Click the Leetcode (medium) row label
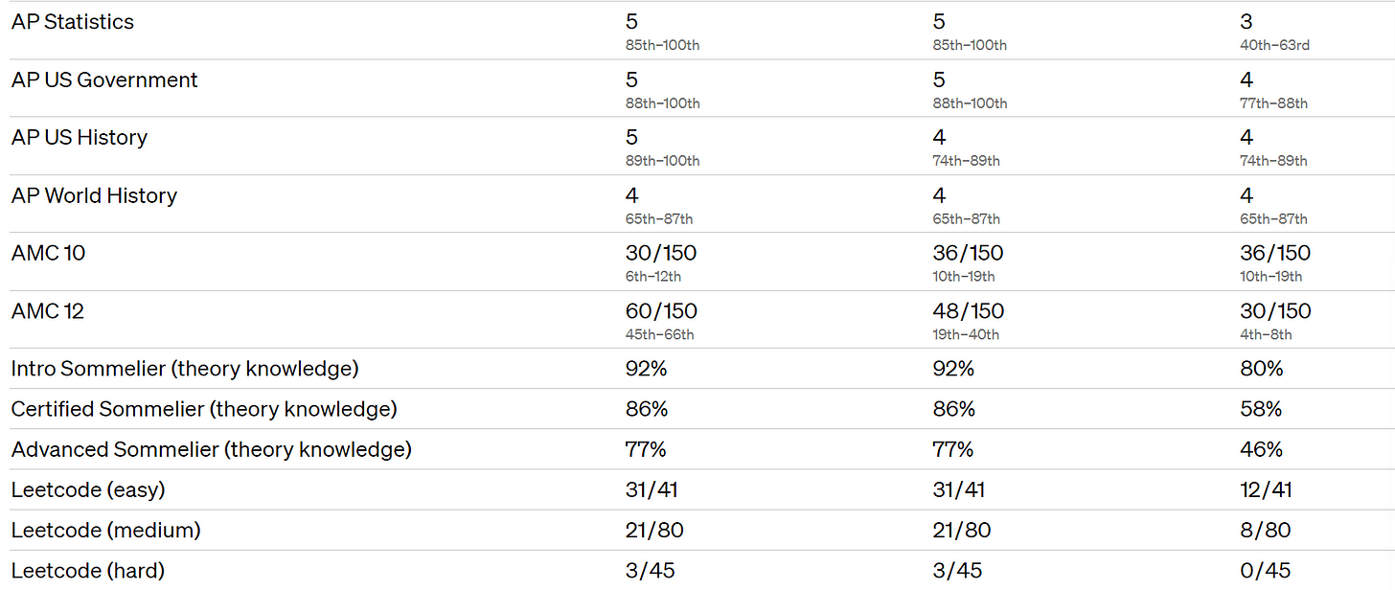Viewport: 1395px width, 590px height. pyautogui.click(x=105, y=530)
